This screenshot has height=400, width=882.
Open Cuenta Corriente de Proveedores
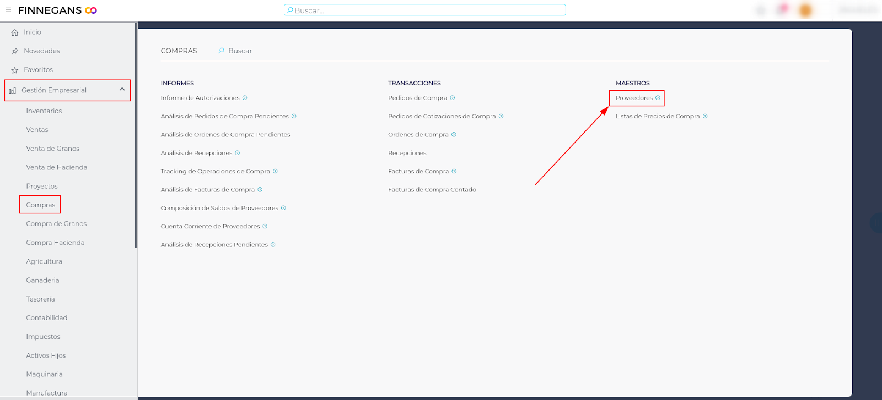point(211,226)
